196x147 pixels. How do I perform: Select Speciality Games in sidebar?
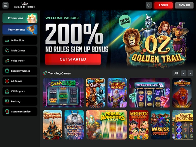(20, 71)
